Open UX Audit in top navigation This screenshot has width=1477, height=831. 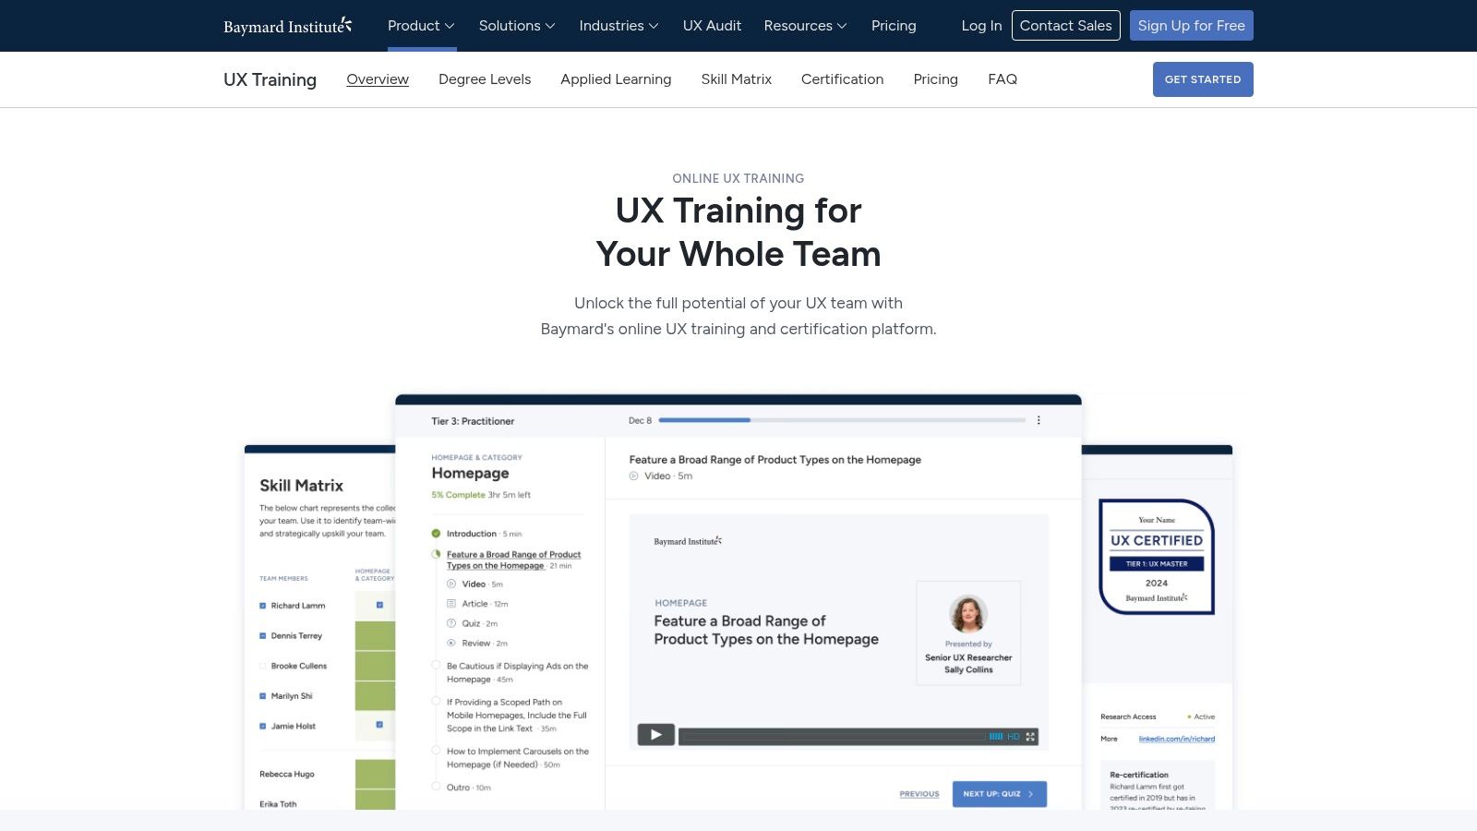click(x=712, y=26)
